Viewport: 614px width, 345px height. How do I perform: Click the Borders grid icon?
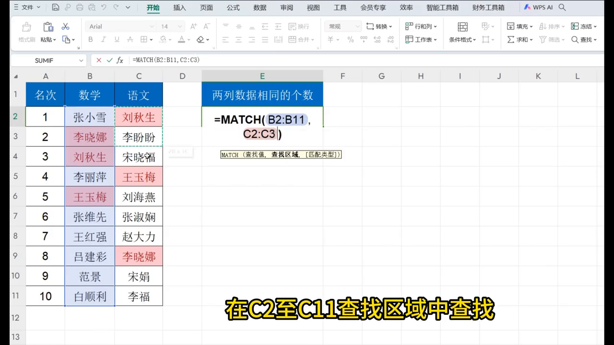click(143, 40)
